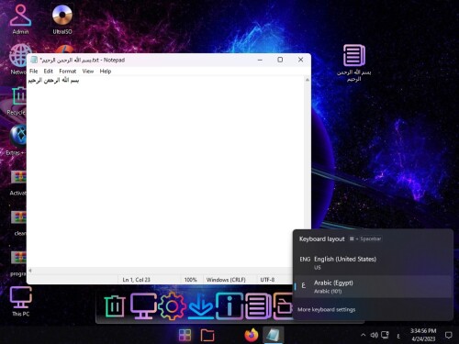Open the Format menu in Notepad
Image resolution: width=459 pixels, height=344 pixels.
point(67,72)
